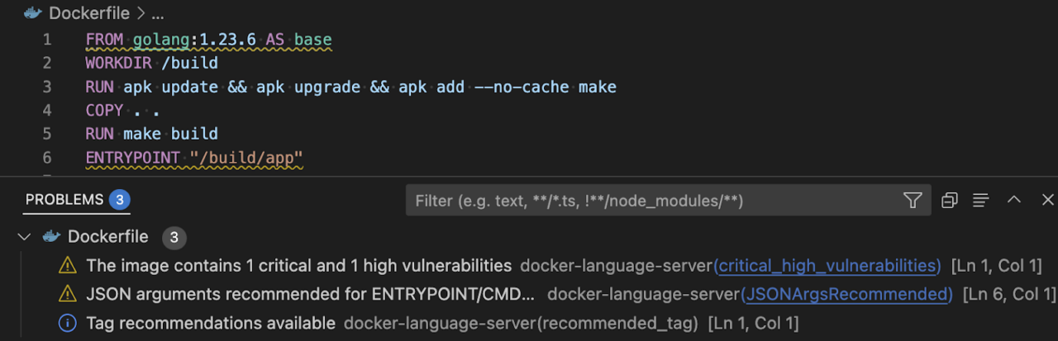This screenshot has width=1058, height=341.
Task: Open the PROBLEMS tab
Action: 64,200
